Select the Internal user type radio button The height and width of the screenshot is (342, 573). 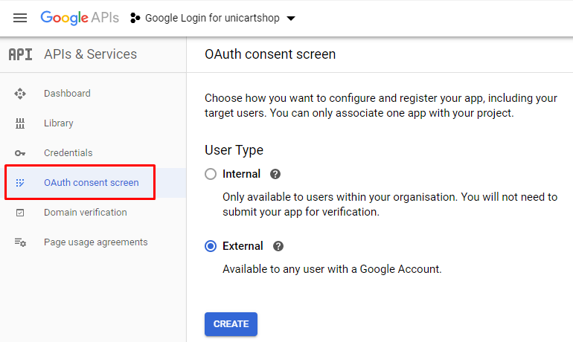click(x=211, y=174)
